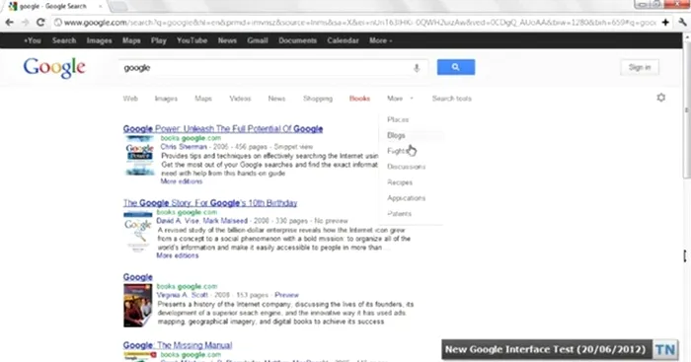This screenshot has height=362, width=691.
Task: Open The Google Story book result
Action: click(210, 203)
